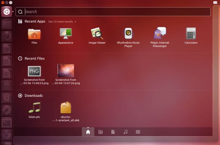This screenshot has height=145, width=220.
Task: Switch to the Files lens tab
Action: tap(113, 132)
